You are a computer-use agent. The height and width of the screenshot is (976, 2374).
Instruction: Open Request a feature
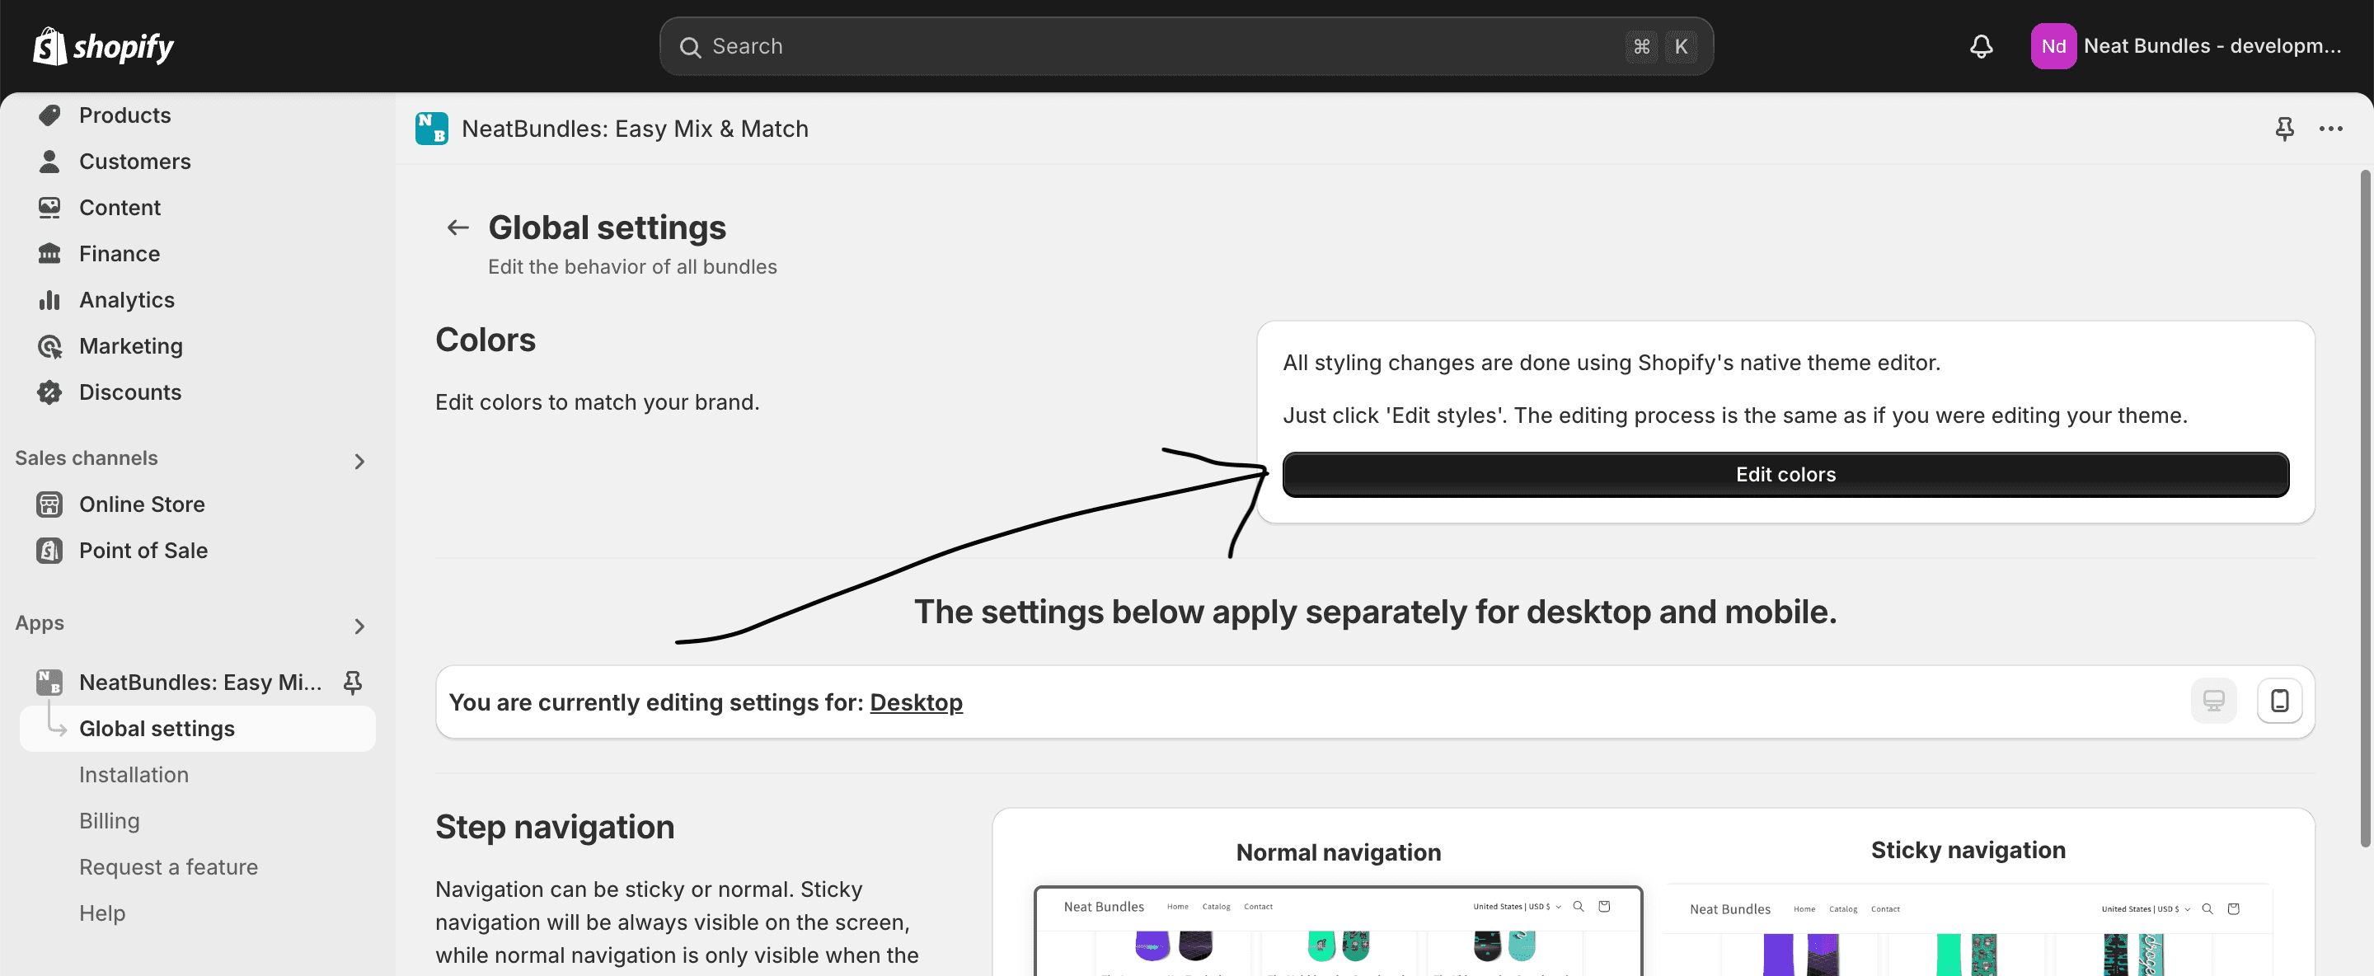pyautogui.click(x=169, y=866)
